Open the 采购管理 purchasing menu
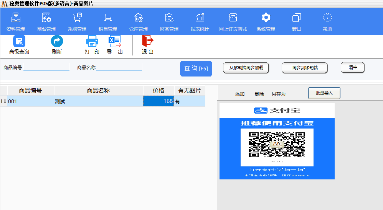 click(x=77, y=22)
